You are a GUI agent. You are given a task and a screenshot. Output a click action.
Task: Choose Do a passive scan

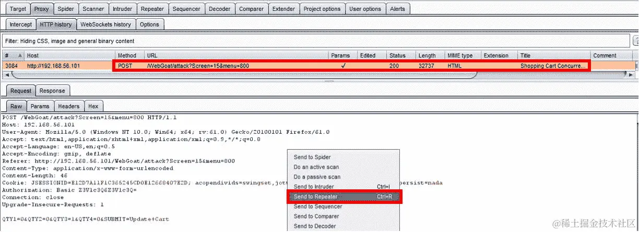pos(344,177)
